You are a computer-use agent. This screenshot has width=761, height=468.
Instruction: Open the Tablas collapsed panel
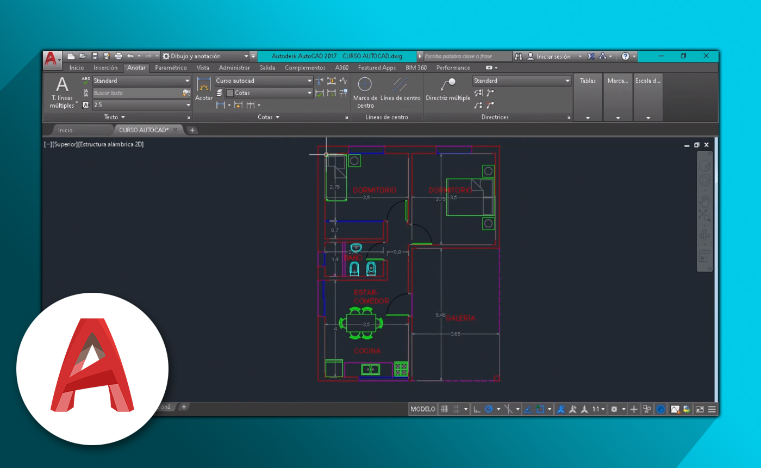click(x=588, y=97)
